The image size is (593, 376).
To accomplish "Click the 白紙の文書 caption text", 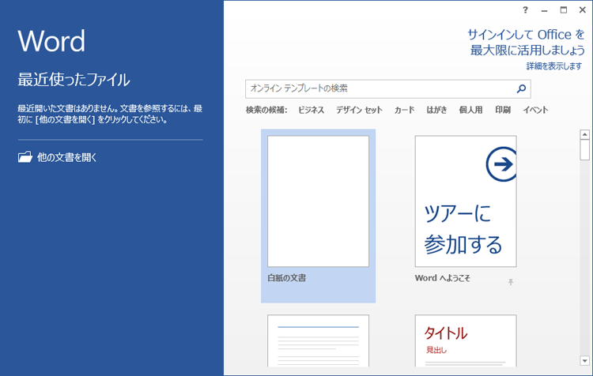I will [287, 278].
